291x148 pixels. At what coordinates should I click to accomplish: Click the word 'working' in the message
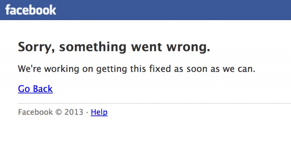62,69
